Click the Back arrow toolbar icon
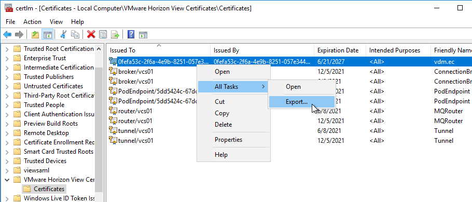 pyautogui.click(x=7, y=34)
